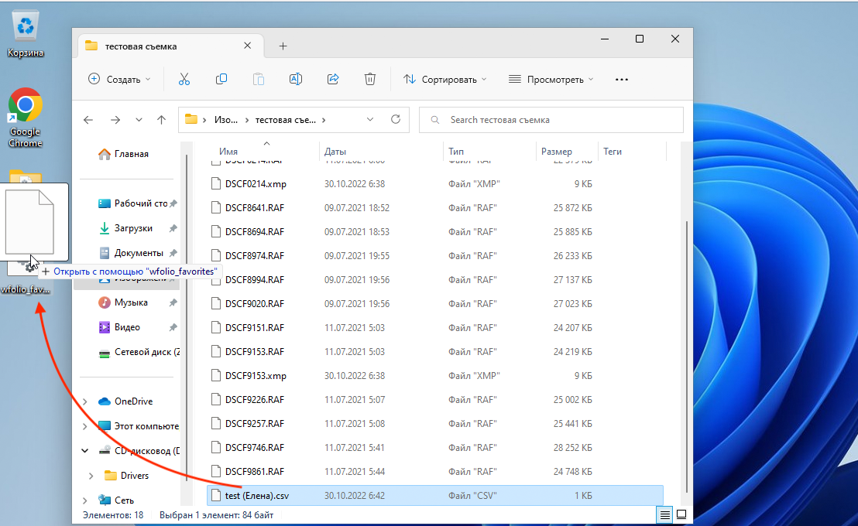Click the Delete trash can icon

370,79
